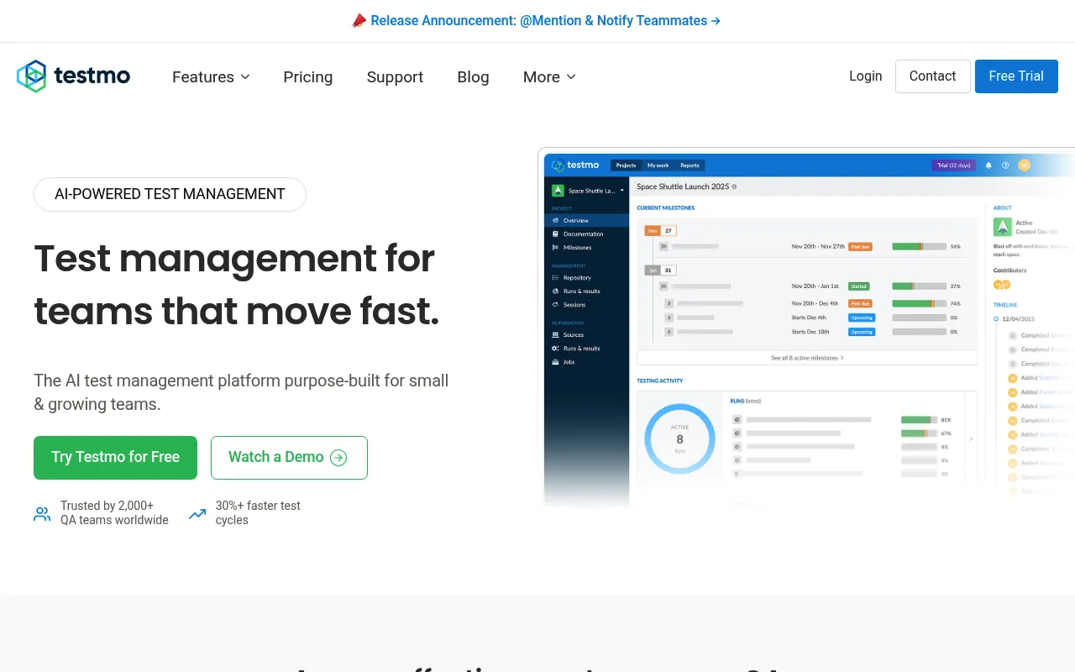Viewport: 1075px width, 672px height.
Task: Click the Testmo logo inside the app preview
Action: [575, 165]
